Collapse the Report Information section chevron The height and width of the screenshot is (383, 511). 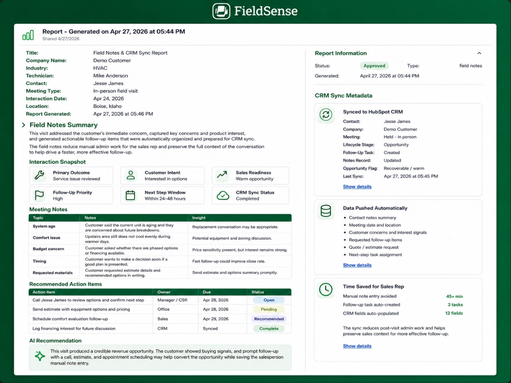(479, 53)
